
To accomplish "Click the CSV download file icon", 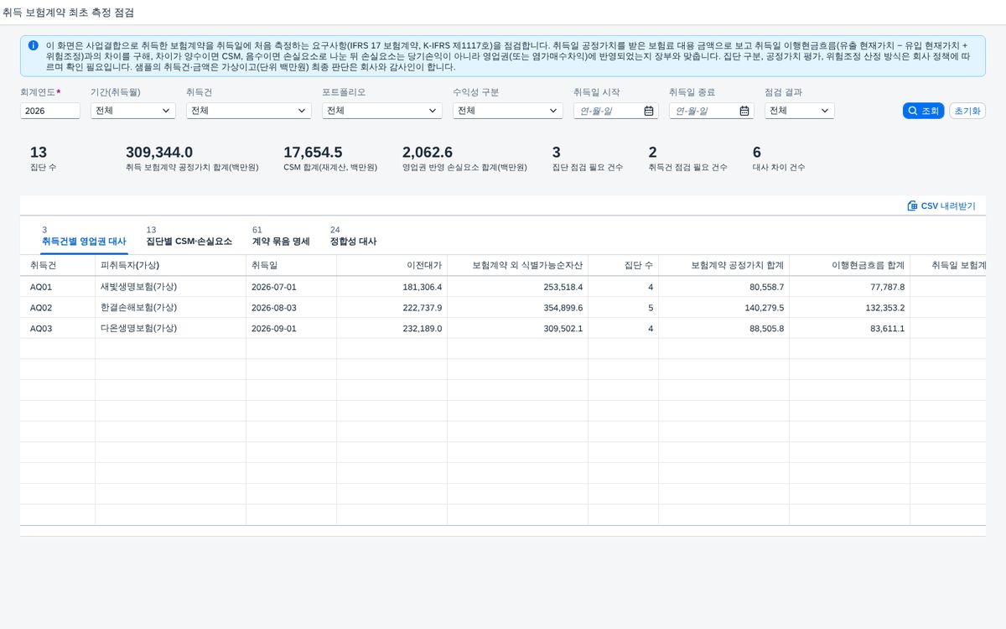I will pos(912,205).
